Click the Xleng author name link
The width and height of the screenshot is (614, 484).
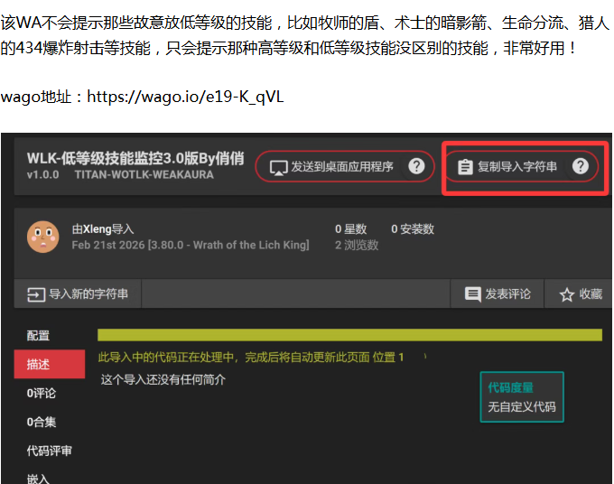97,229
